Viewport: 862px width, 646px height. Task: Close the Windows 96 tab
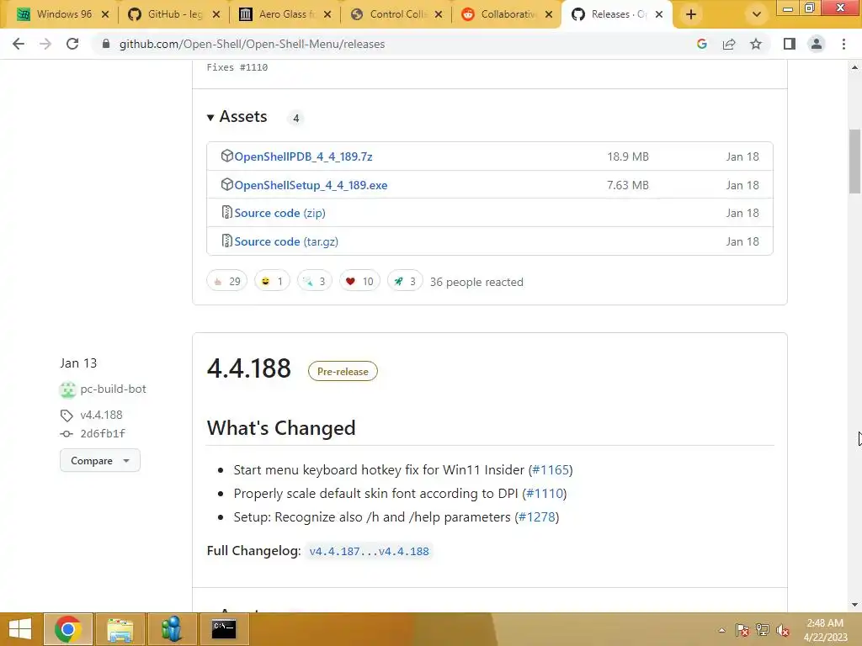[105, 14]
